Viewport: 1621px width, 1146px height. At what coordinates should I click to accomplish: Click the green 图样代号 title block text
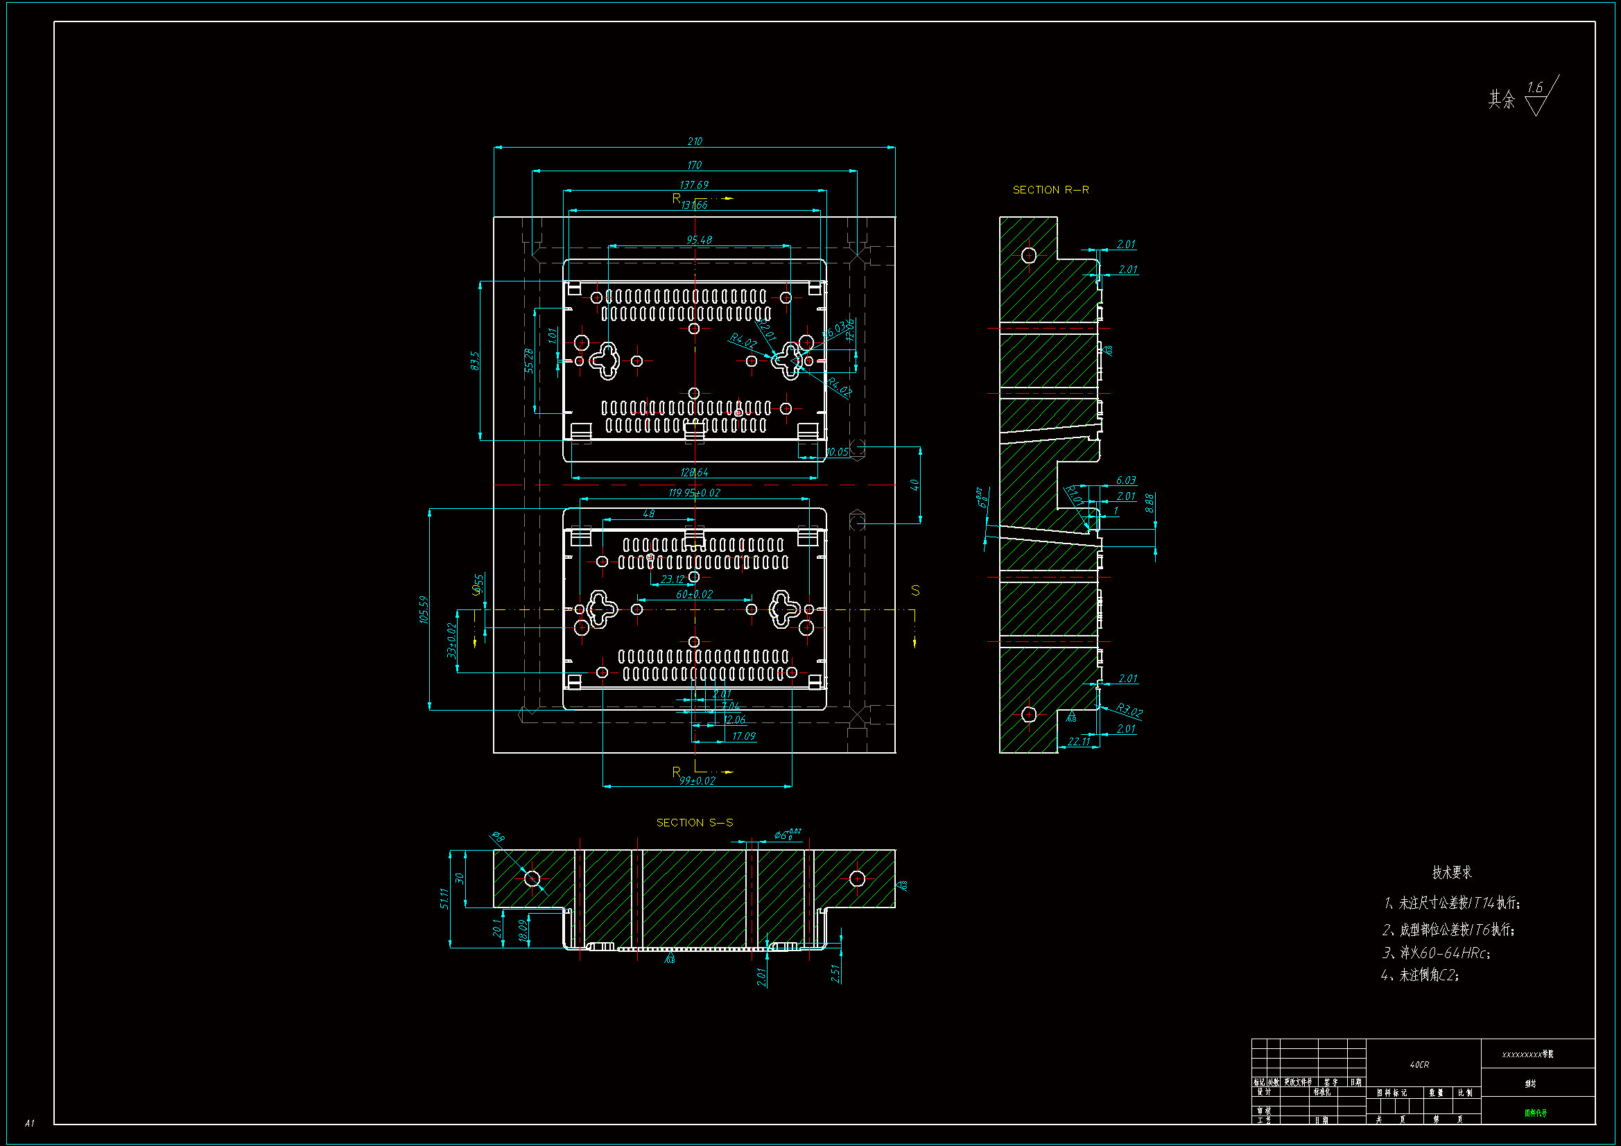tap(1535, 1113)
